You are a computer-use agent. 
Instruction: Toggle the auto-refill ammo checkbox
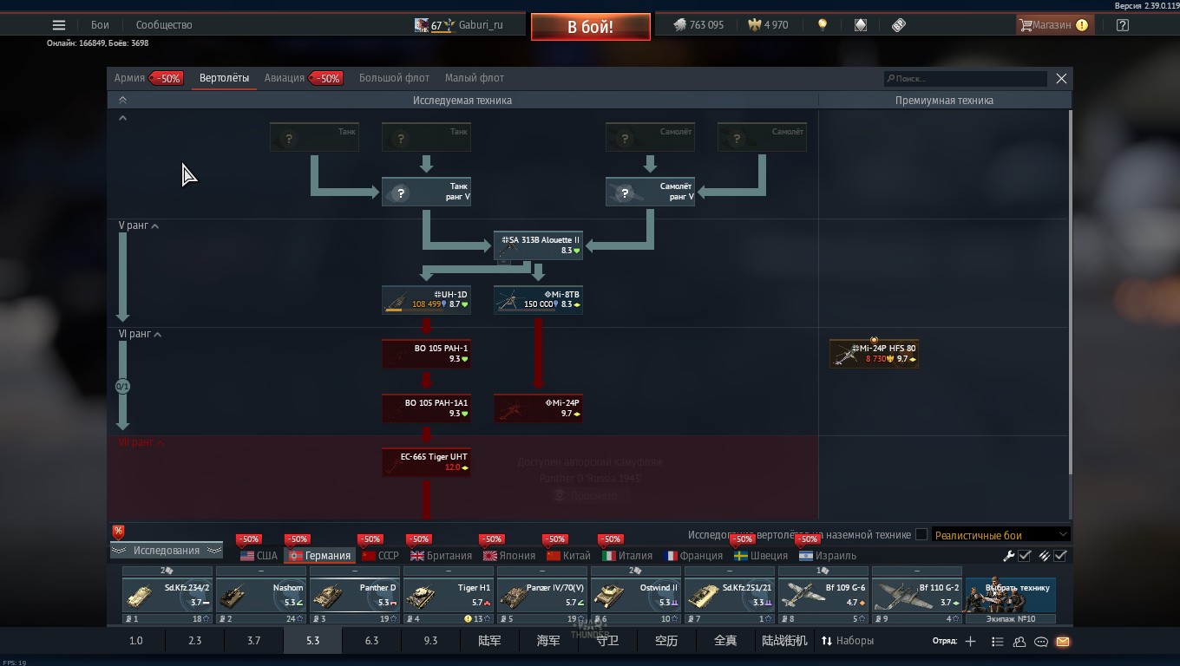coord(1060,556)
